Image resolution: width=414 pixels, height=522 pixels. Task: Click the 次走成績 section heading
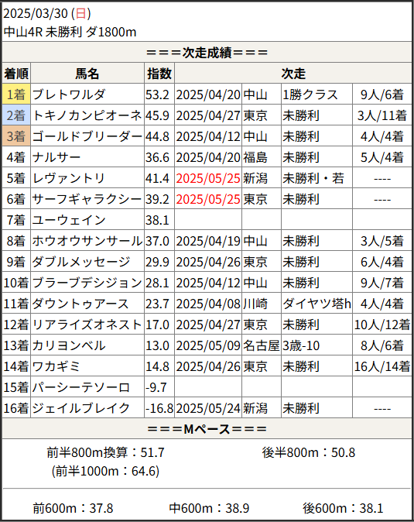(207, 52)
